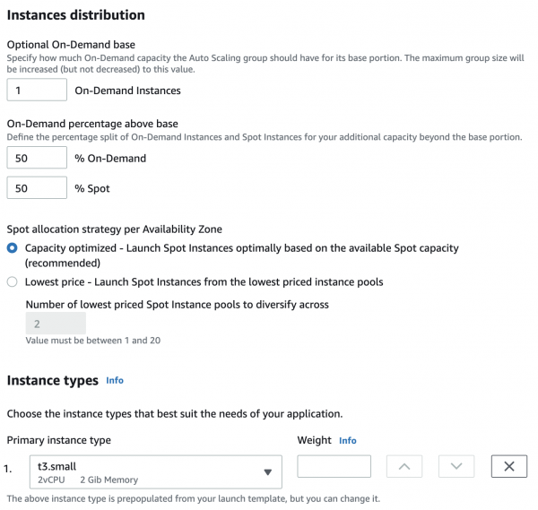Click the On-Demand percentage above base label
The image size is (538, 510).
click(x=92, y=124)
